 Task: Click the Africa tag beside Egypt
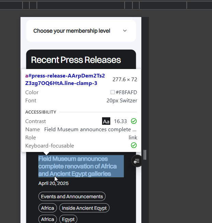(x=47, y=219)
